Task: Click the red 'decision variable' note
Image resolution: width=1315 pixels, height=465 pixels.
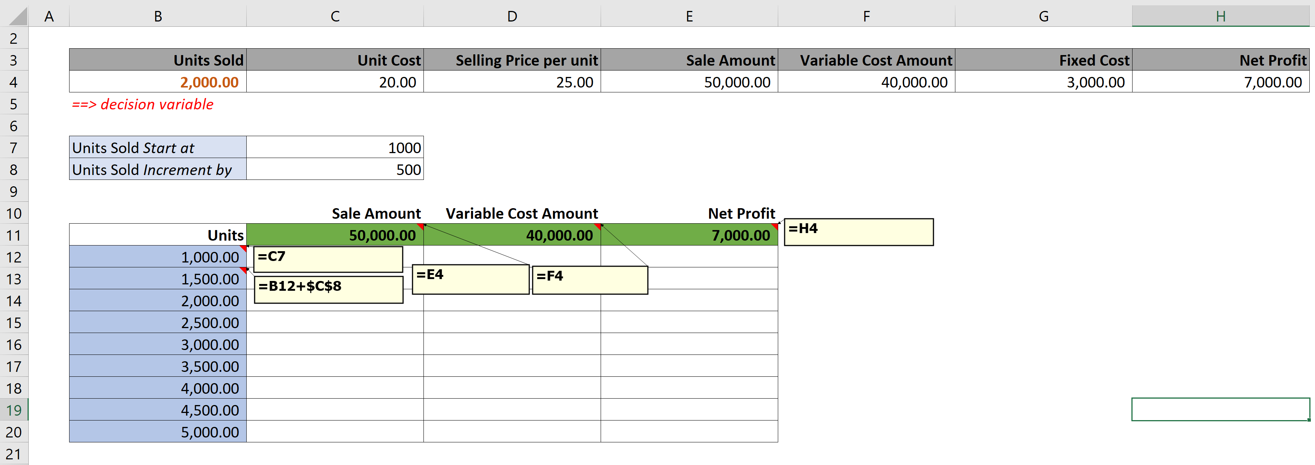Action: tap(142, 104)
